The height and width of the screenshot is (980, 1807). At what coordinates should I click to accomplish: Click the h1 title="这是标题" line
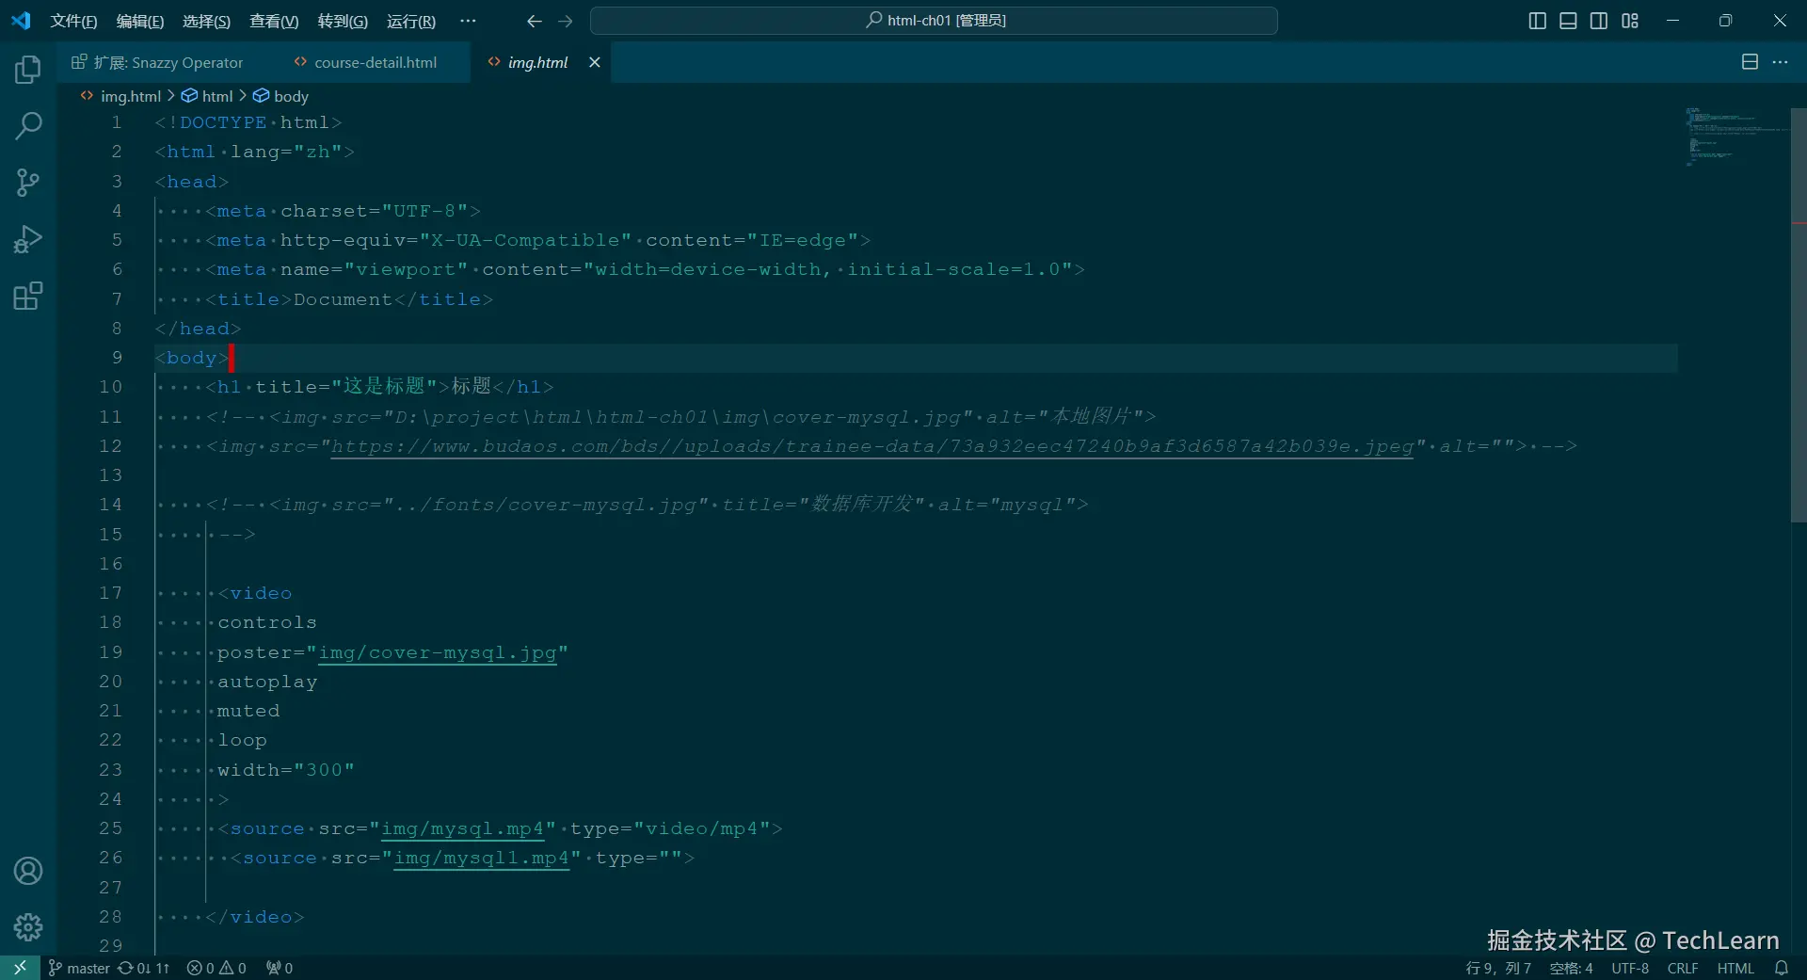[x=379, y=387]
